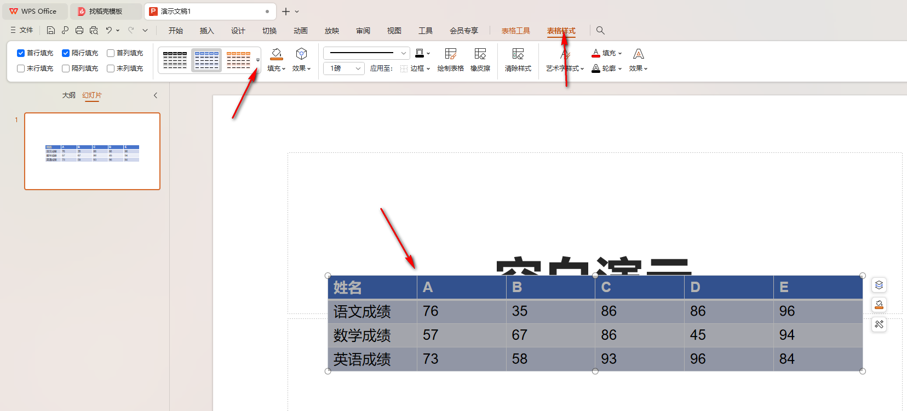Switch to the 插入 tab
Image resolution: width=907 pixels, height=411 pixels.
click(x=207, y=31)
